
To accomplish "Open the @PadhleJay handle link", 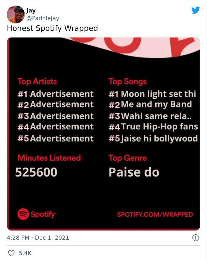I will (43, 18).
